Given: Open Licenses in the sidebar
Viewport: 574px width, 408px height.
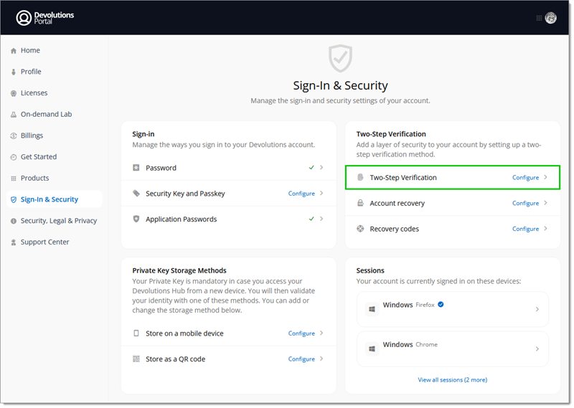Looking at the screenshot, I should [34, 93].
